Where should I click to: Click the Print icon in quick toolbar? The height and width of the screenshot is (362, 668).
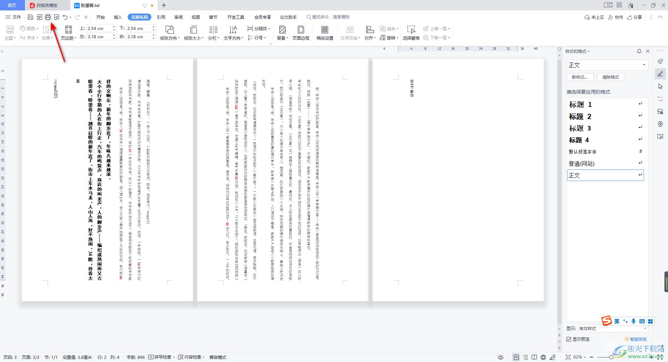[x=48, y=17]
